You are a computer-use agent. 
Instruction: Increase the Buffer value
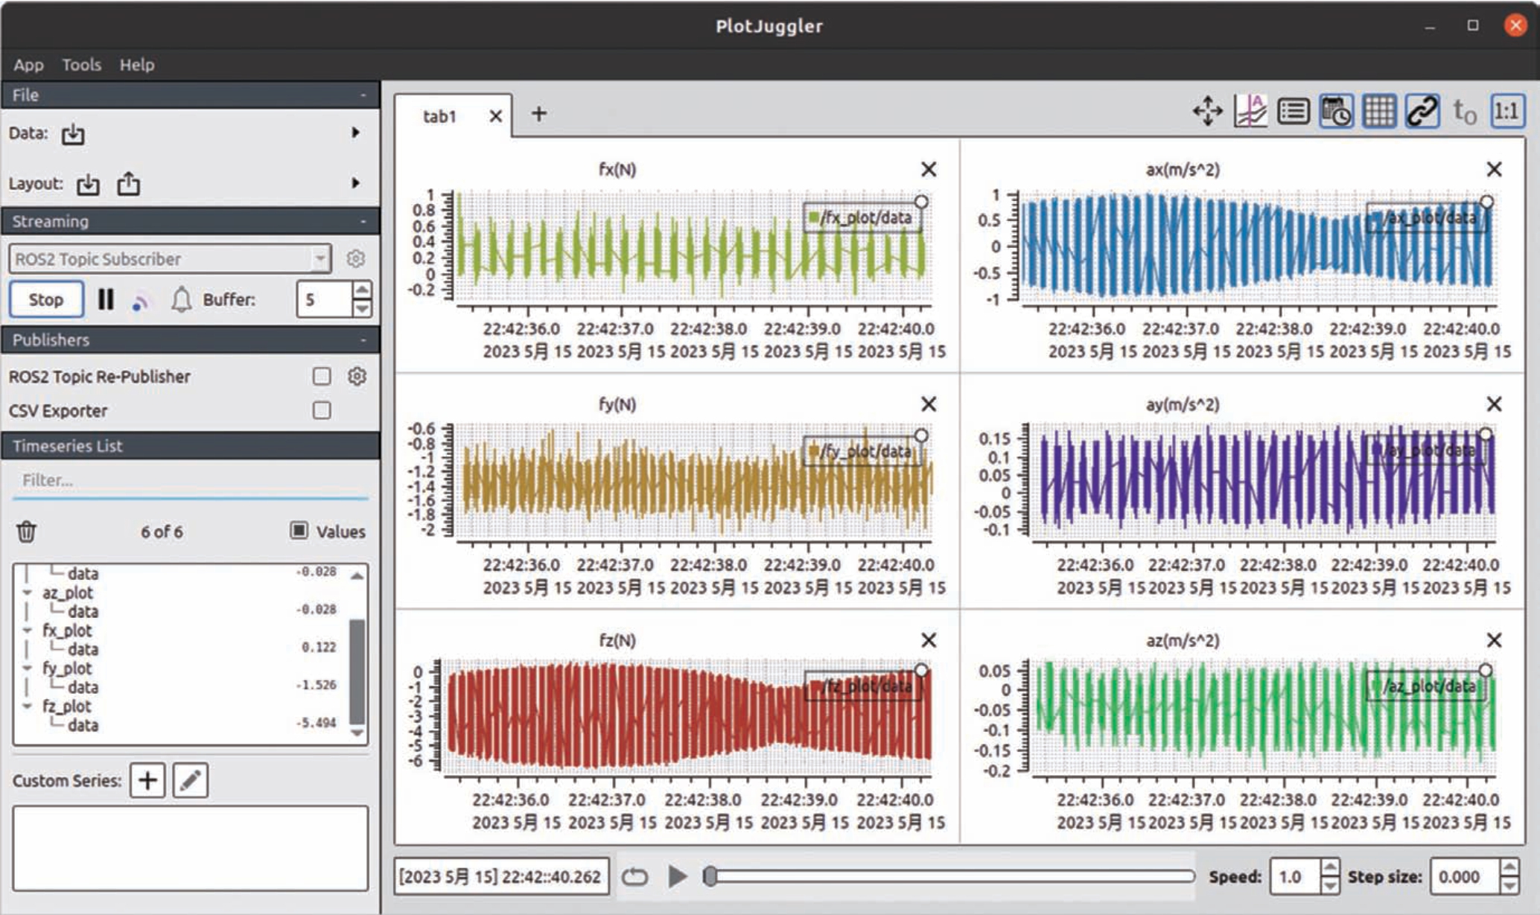pos(362,290)
